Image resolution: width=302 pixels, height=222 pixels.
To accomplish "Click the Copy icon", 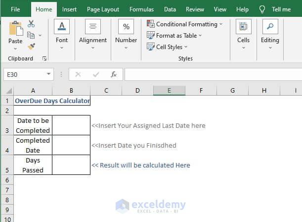I will click(31, 35).
